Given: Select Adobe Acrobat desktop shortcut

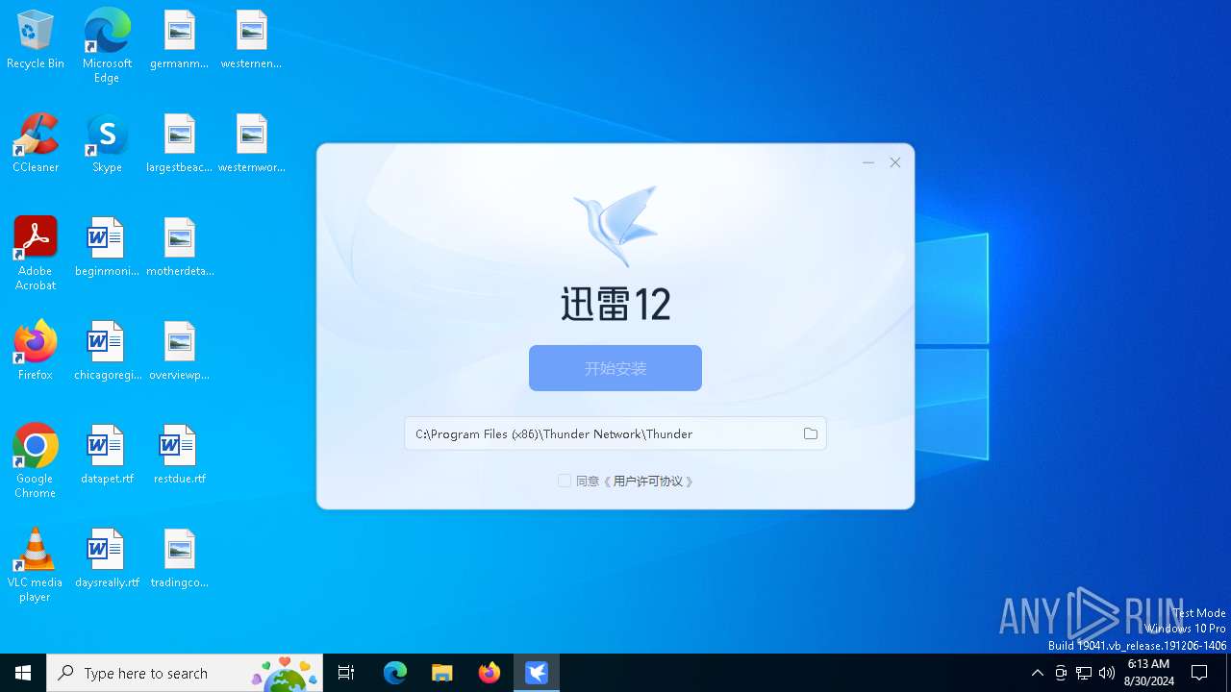Looking at the screenshot, I should 36,254.
